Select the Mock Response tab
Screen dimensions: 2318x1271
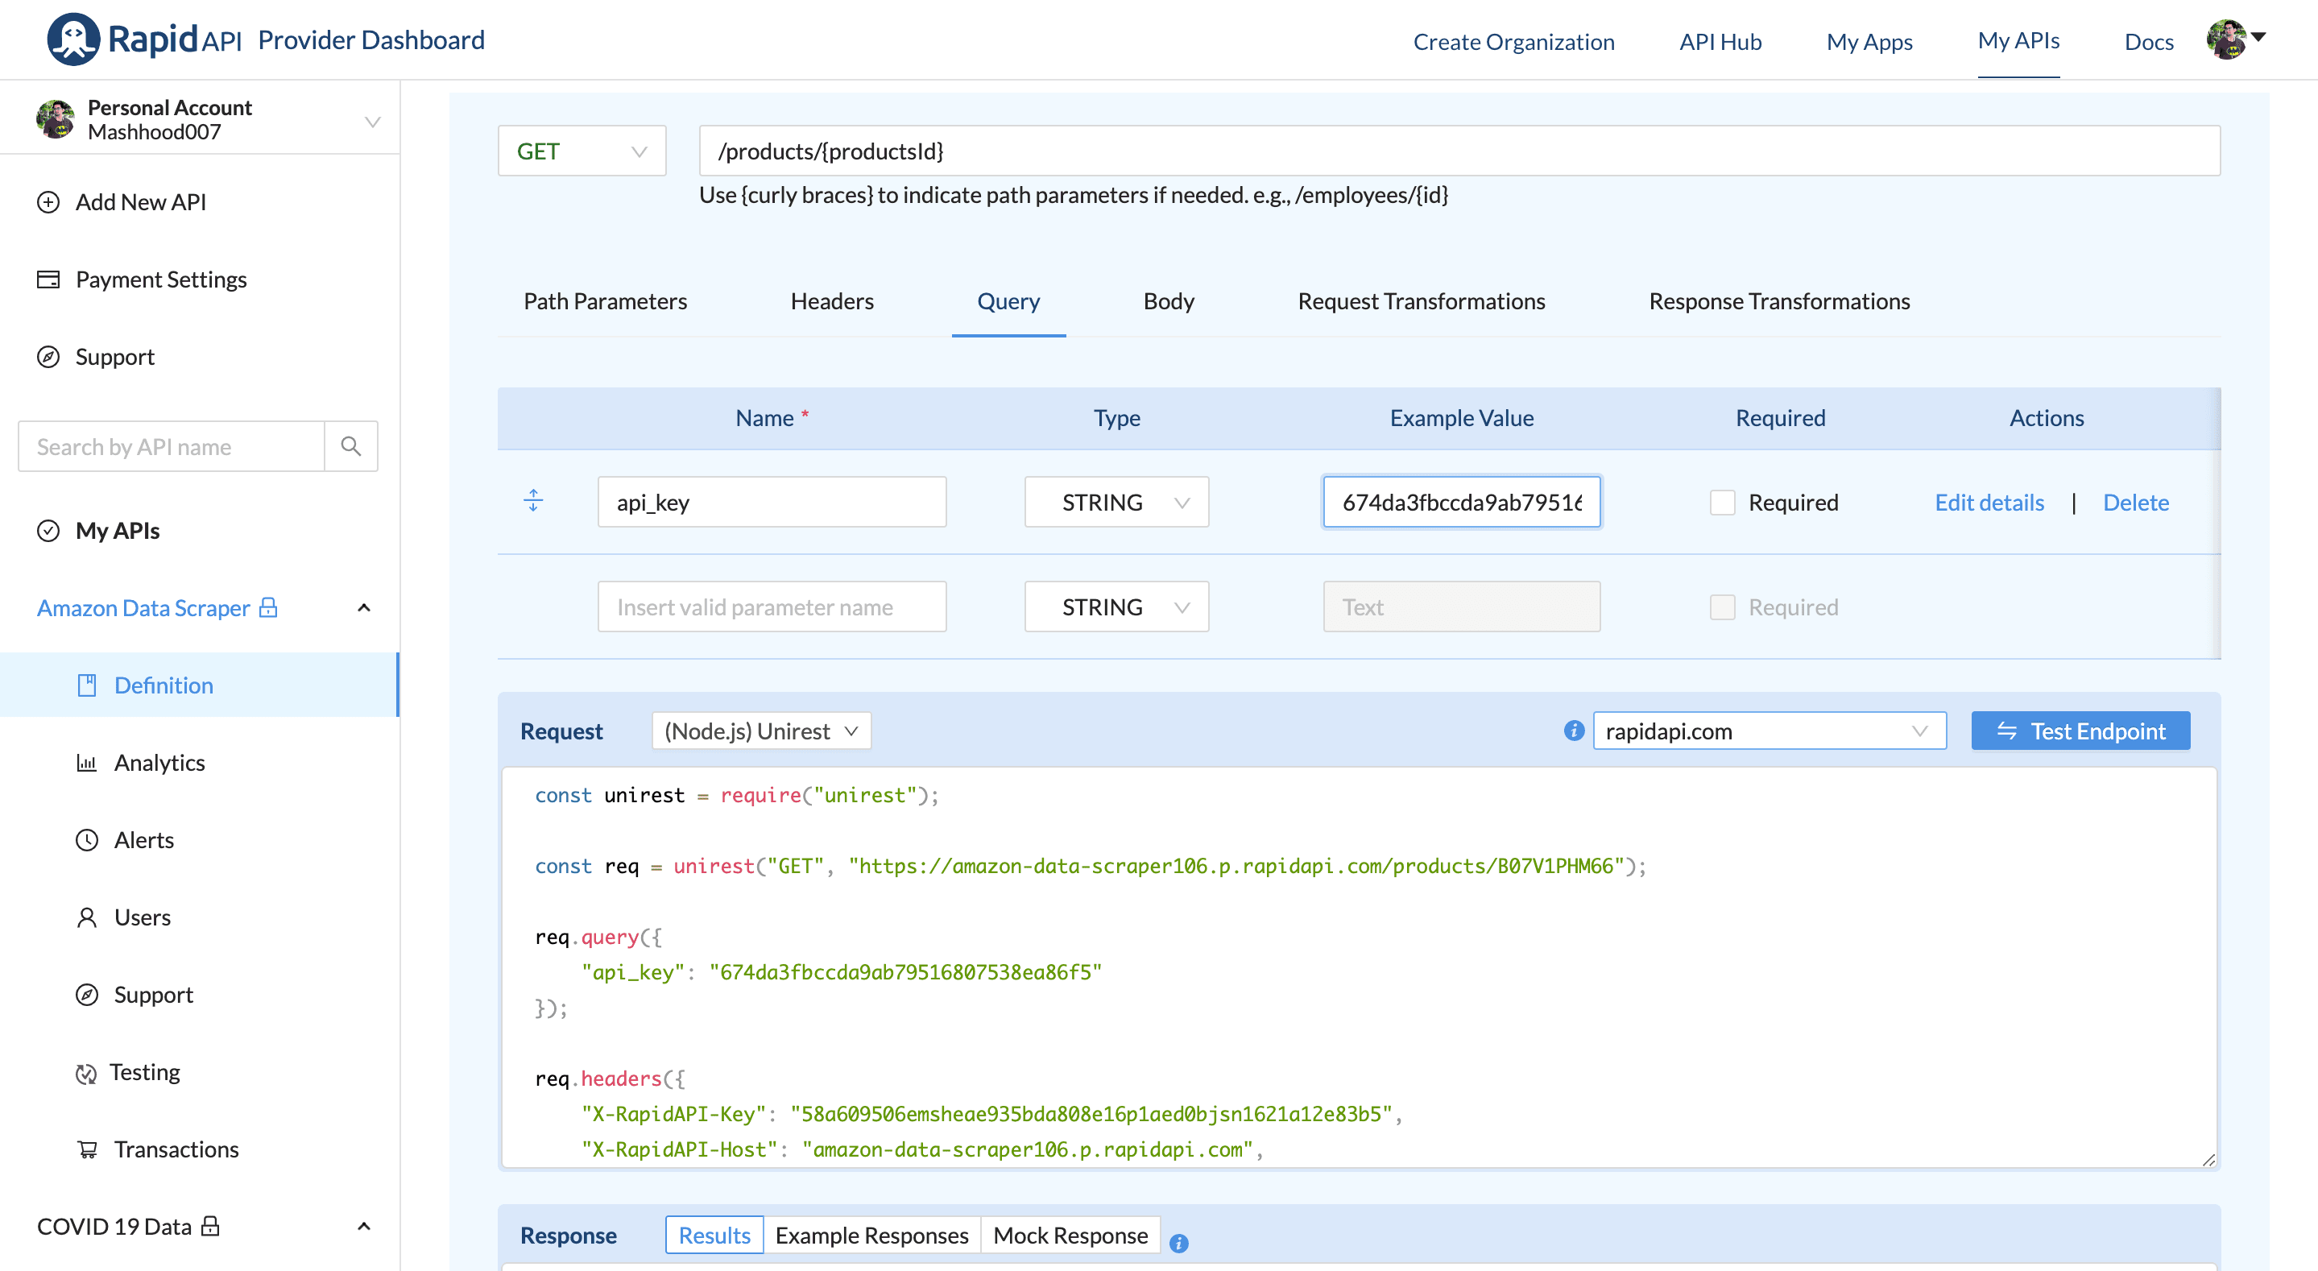click(1070, 1235)
